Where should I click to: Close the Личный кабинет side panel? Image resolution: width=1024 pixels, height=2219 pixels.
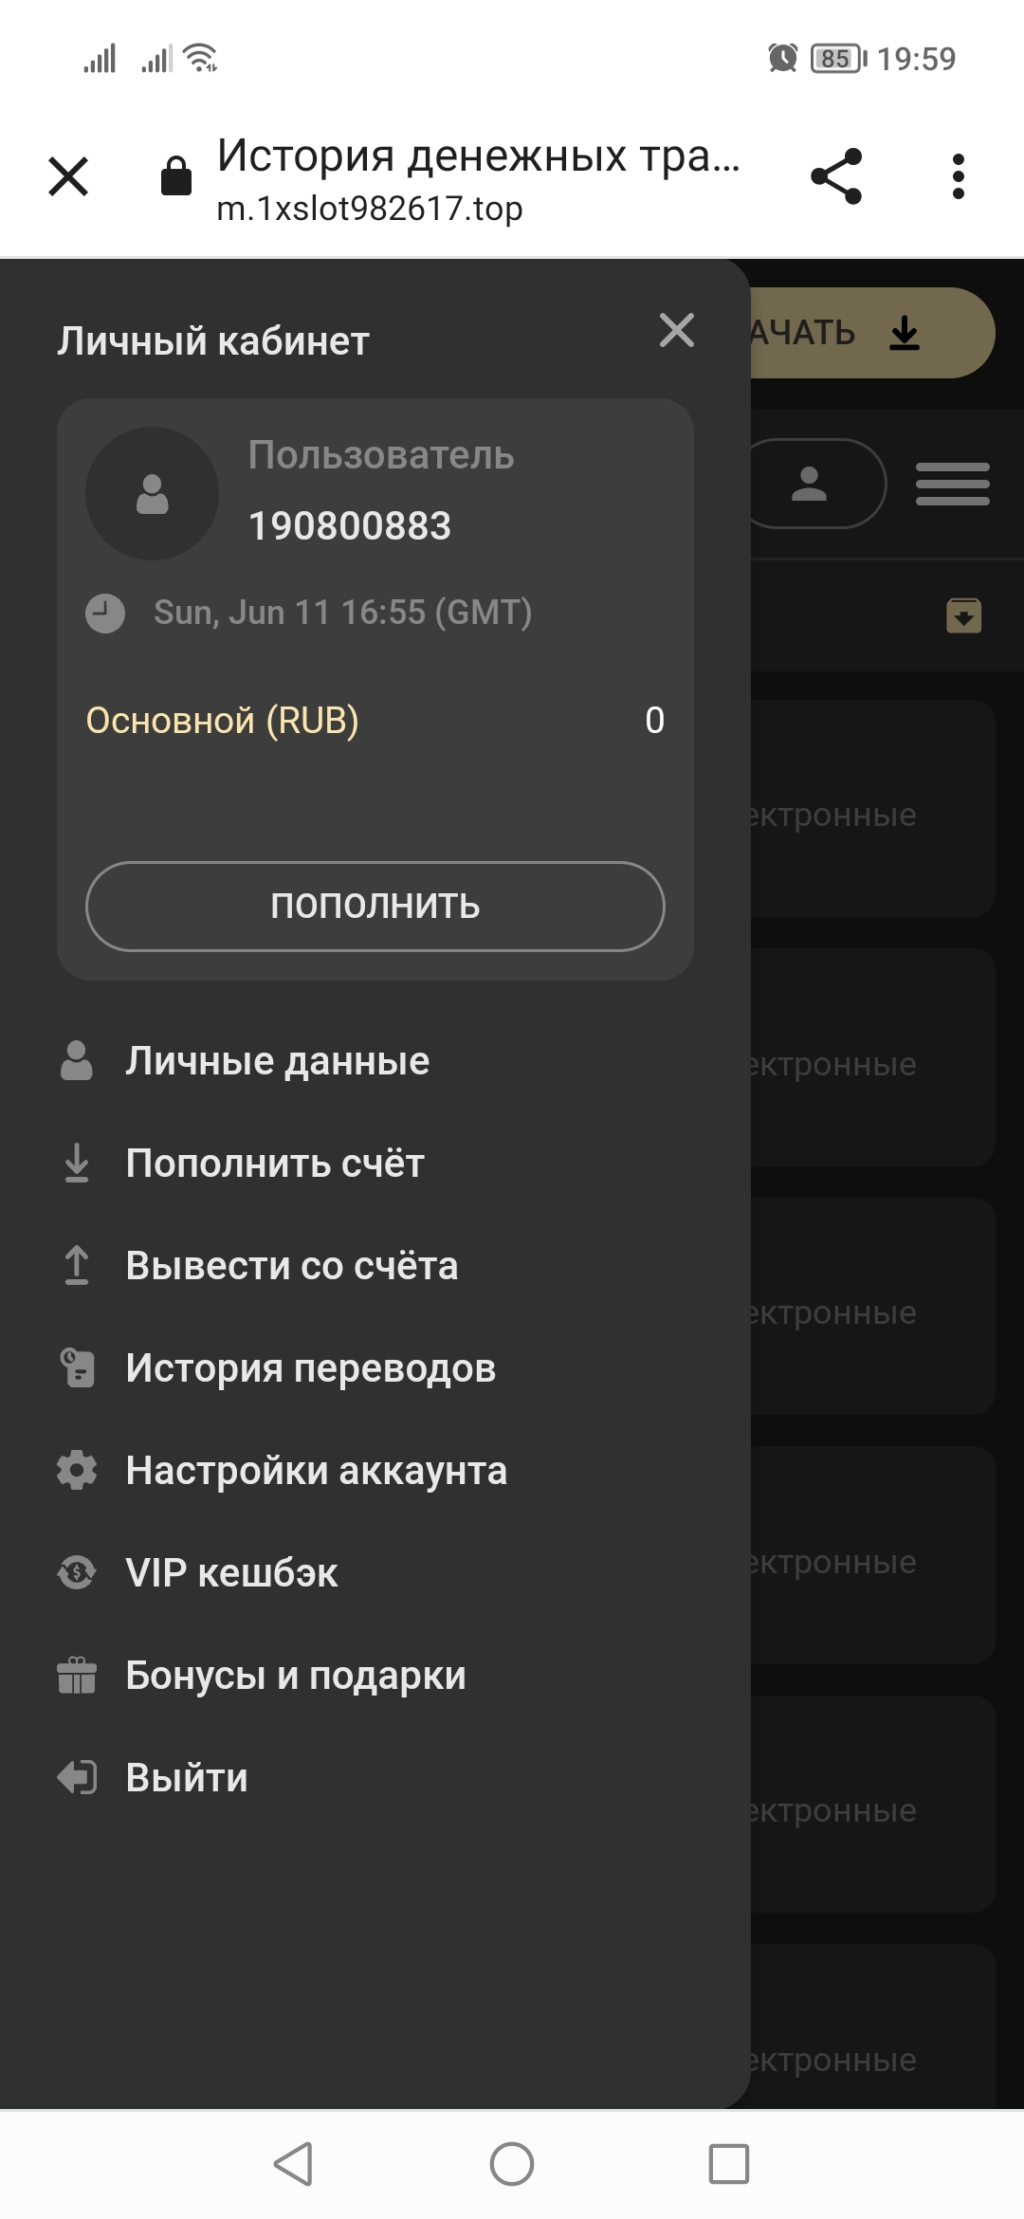click(676, 330)
